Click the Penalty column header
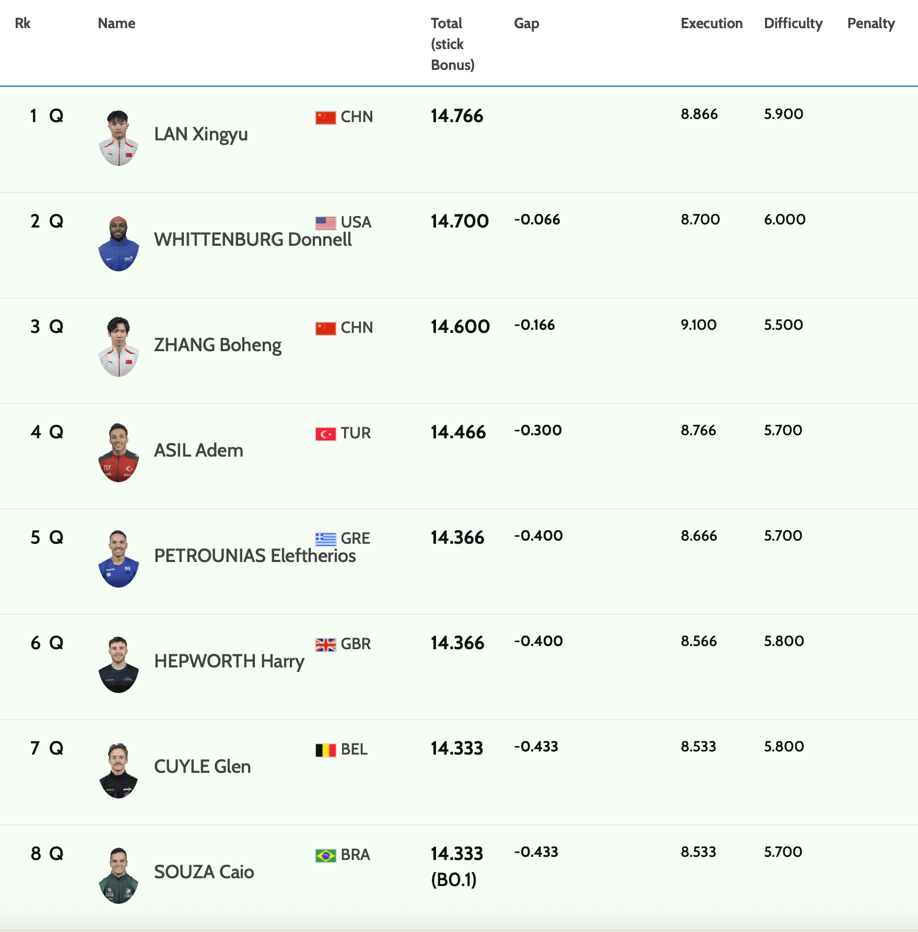This screenshot has height=932, width=918. (870, 23)
